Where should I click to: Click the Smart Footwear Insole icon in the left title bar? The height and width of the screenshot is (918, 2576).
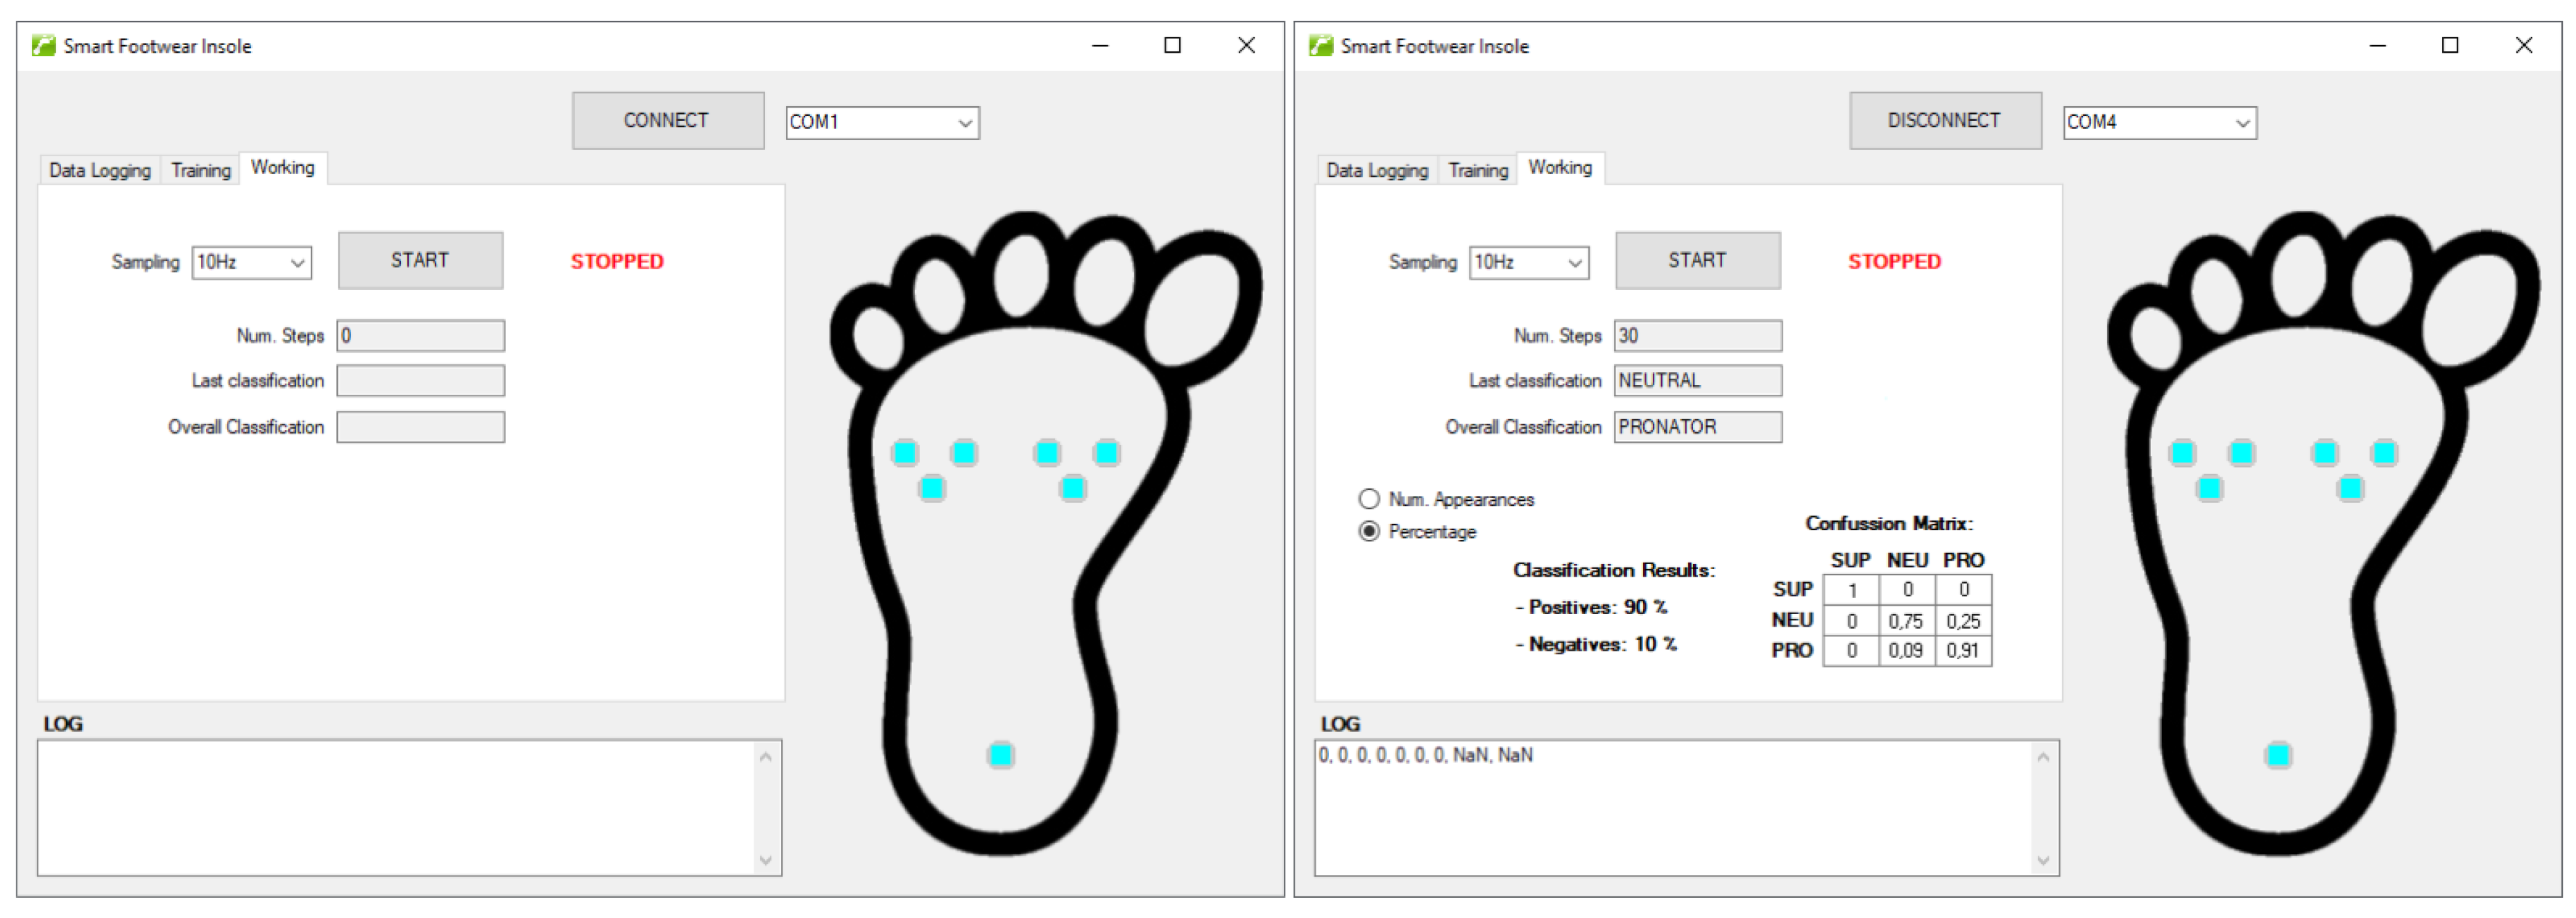[x=43, y=46]
